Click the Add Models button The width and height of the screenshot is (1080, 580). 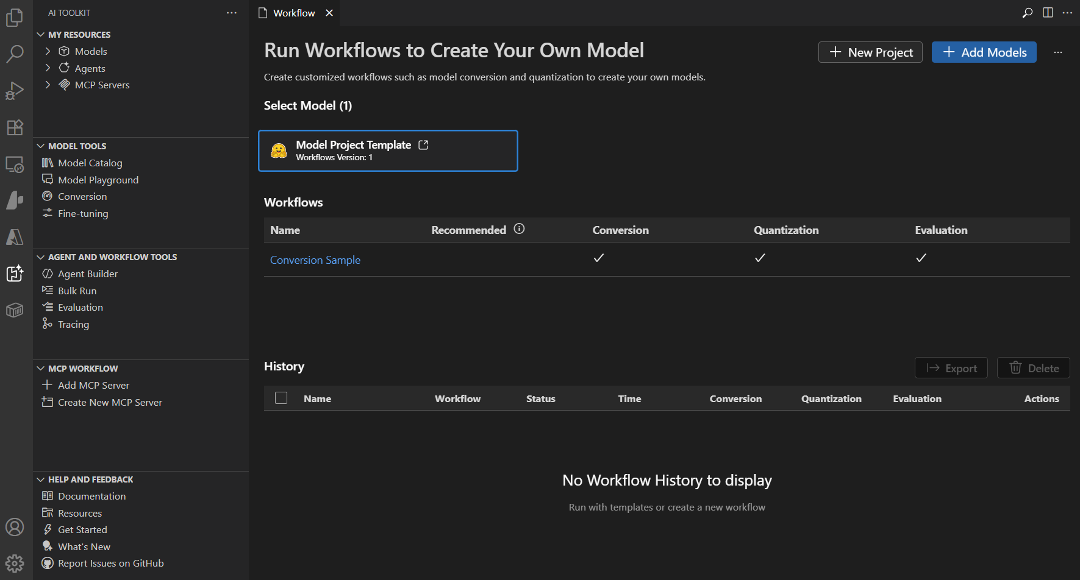(984, 52)
